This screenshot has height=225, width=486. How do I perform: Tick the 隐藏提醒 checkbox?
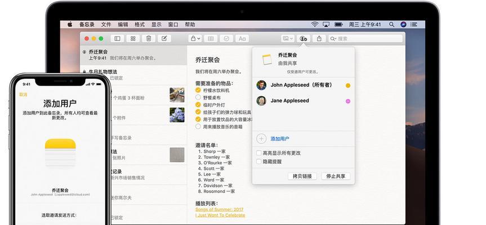point(259,161)
